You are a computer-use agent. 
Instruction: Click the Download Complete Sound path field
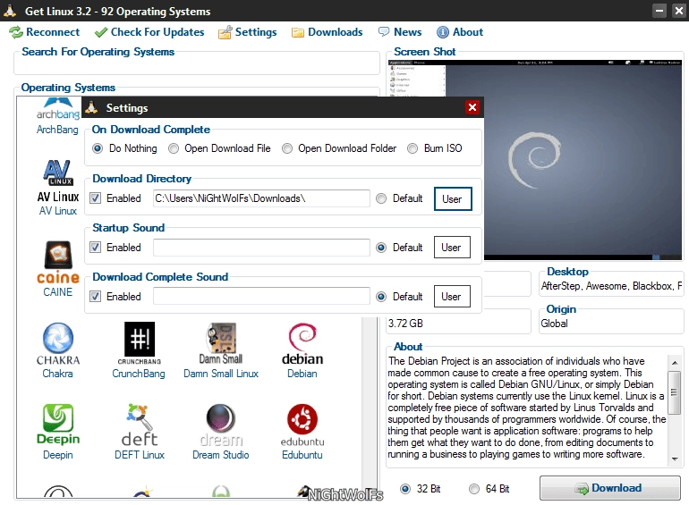[x=261, y=297]
